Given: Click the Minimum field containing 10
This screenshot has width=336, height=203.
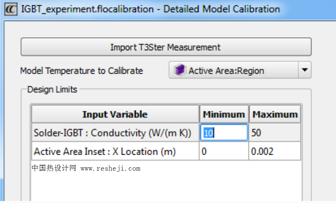Looking at the screenshot, I should [224, 133].
